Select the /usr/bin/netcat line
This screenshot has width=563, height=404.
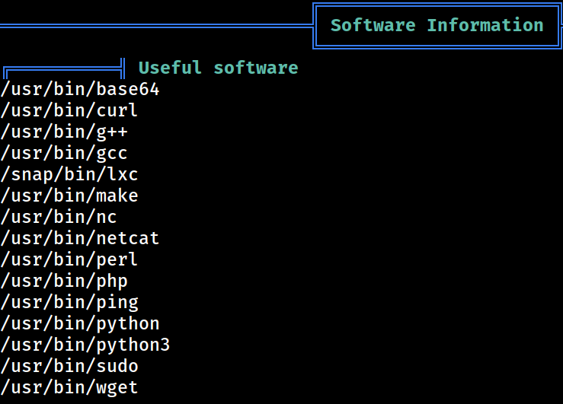click(80, 238)
